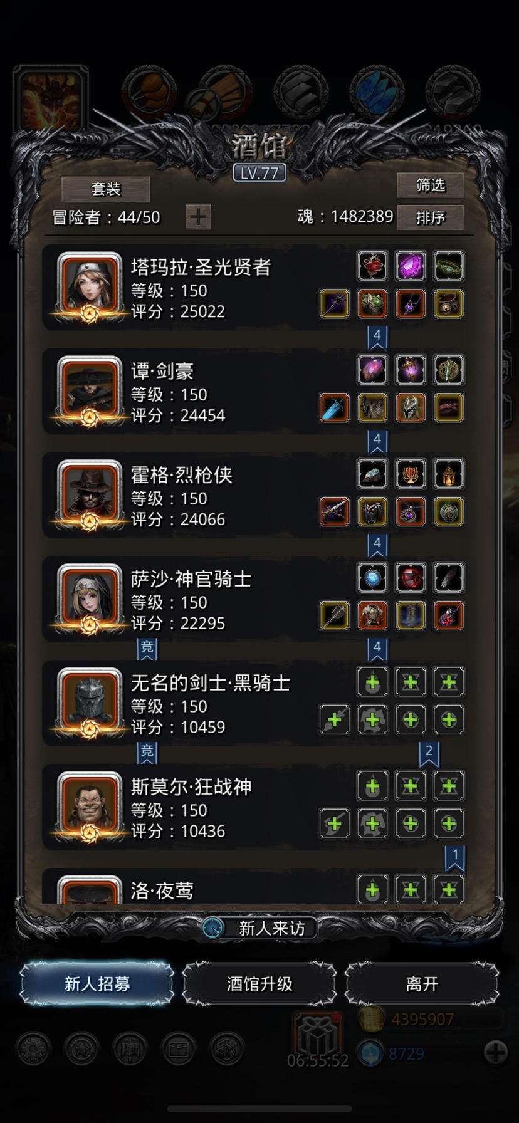Screen dimensions: 519x1123
Task: Click the 离开 button
Action: (422, 984)
